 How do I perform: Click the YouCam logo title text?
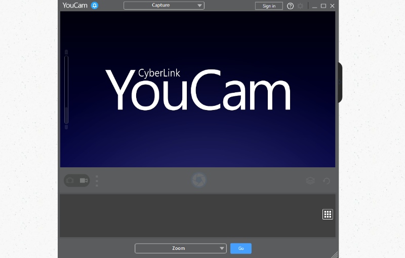point(75,6)
